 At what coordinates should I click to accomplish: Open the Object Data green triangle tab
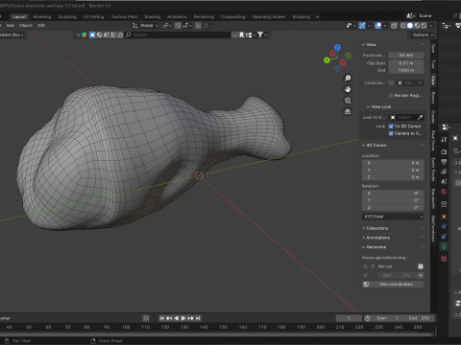pos(444,246)
